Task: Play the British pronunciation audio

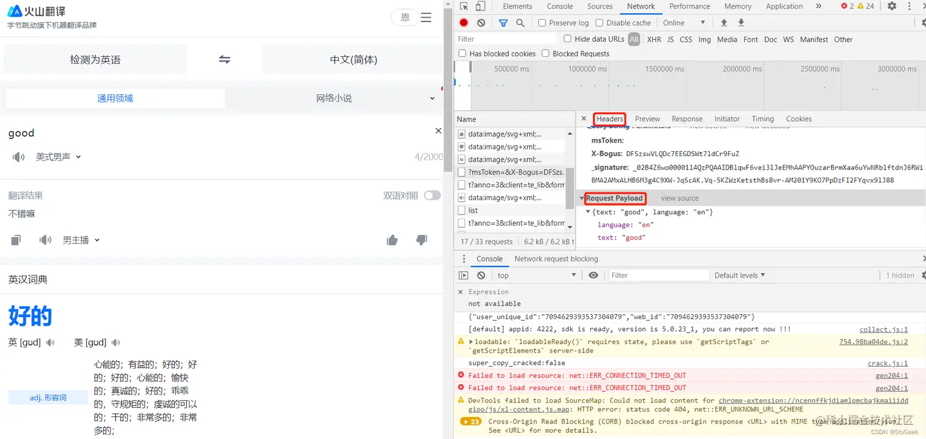Action: (x=50, y=343)
